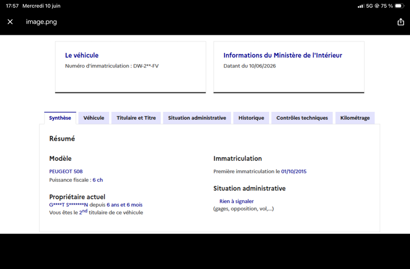This screenshot has height=269, width=410.
Task: Click the Rien à signaler status
Action: (236, 201)
